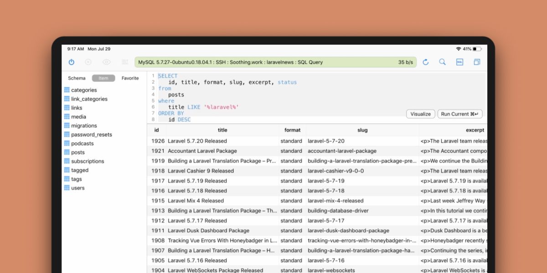
Task: Select slug 'laravel-cashier-v9-0-0' cell
Action: click(x=362, y=171)
